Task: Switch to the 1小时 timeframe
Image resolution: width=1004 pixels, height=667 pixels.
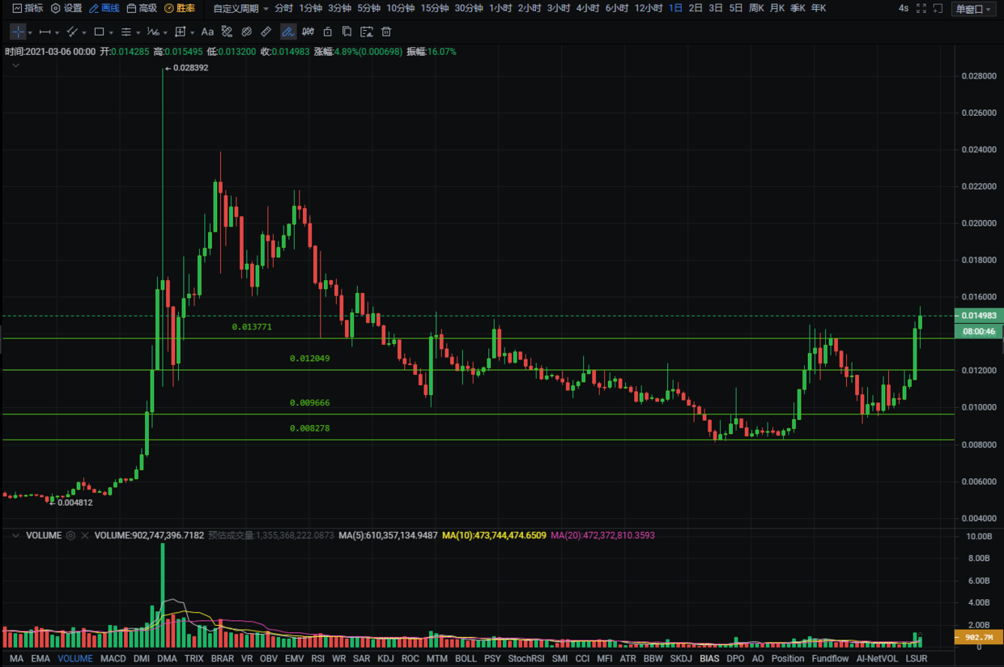Action: click(x=500, y=8)
